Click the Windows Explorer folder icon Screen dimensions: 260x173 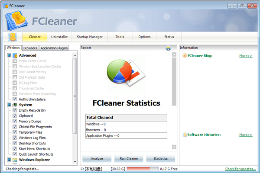click(x=15, y=160)
